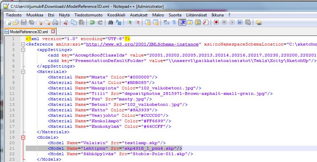The height and width of the screenshot is (162, 317).
Task: Run macro multiple times fast-forward icon
Action: [240, 22]
